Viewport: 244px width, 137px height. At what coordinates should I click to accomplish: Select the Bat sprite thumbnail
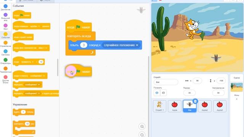tap(190, 106)
